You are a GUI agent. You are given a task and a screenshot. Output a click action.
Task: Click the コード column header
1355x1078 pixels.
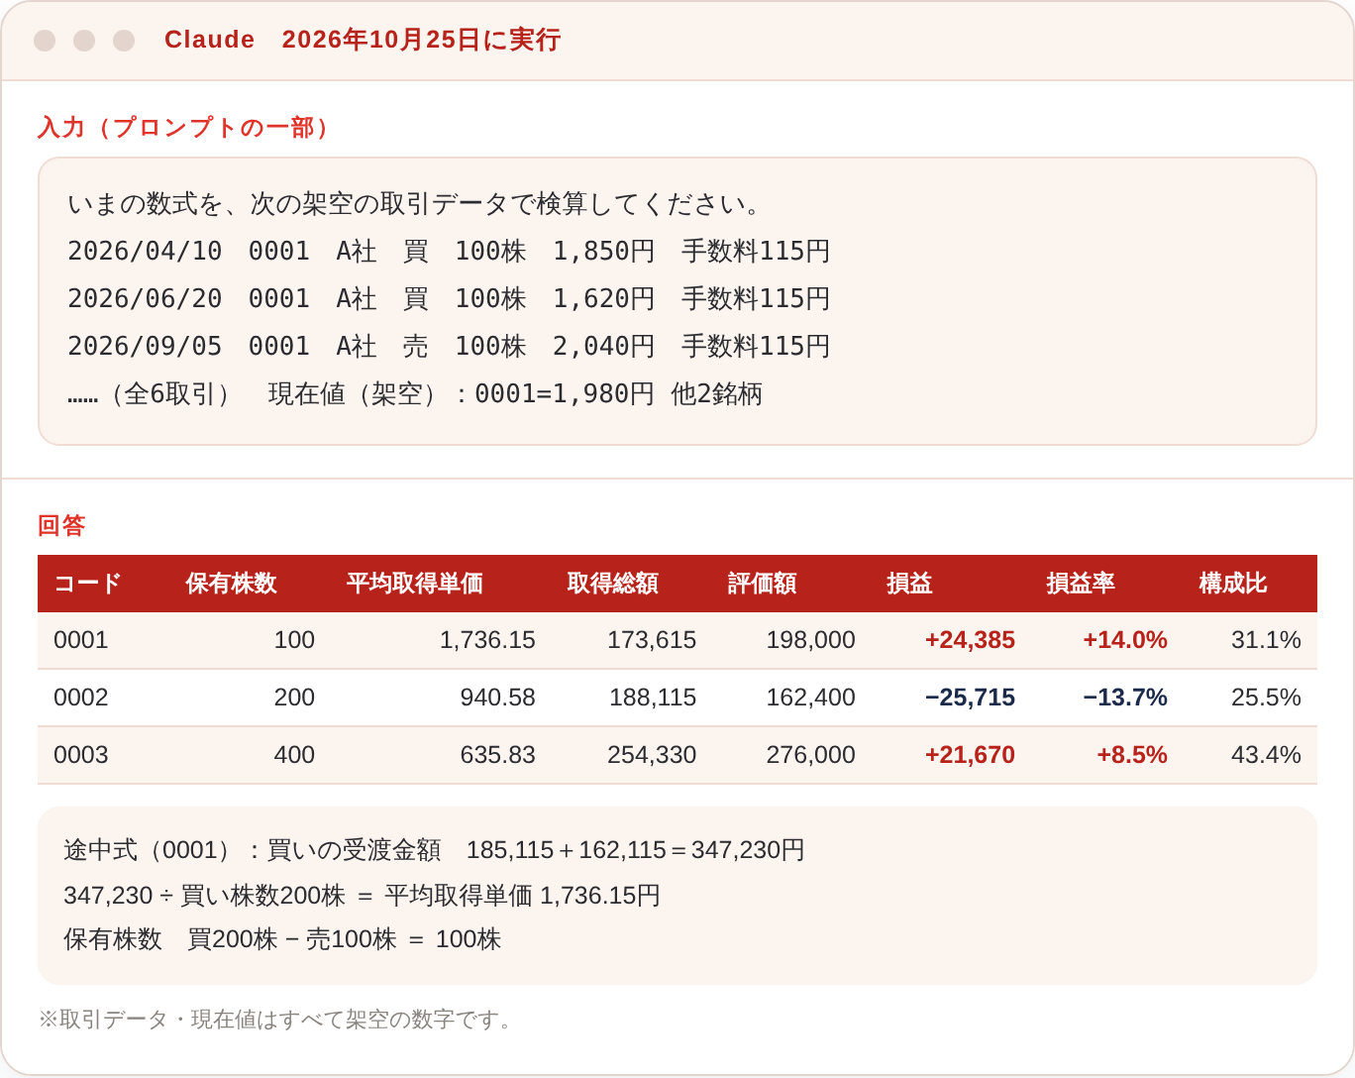87,584
